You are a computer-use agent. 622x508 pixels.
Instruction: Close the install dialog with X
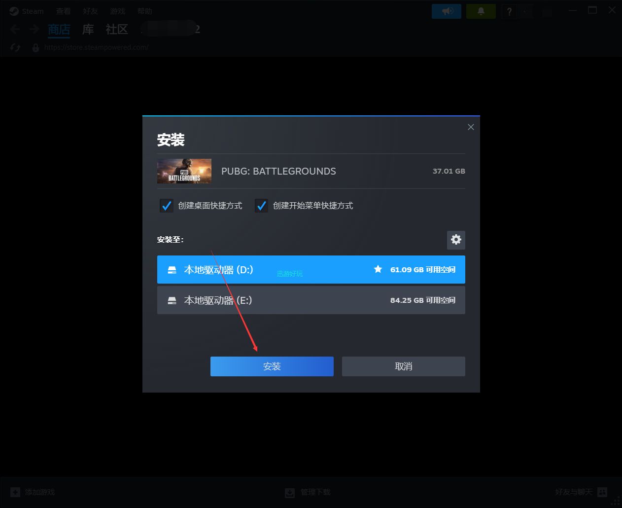click(471, 127)
